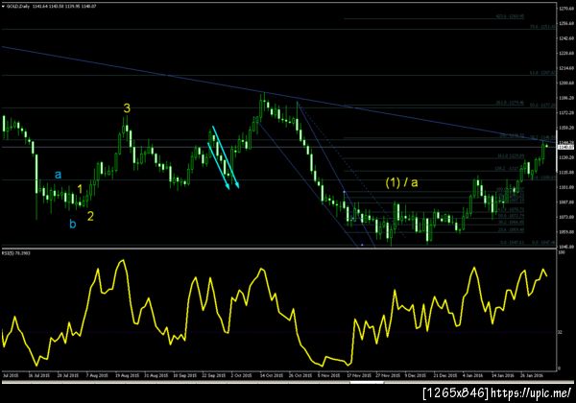
Task: Click the 26 Jan 2016 date label
Action: pos(532,375)
